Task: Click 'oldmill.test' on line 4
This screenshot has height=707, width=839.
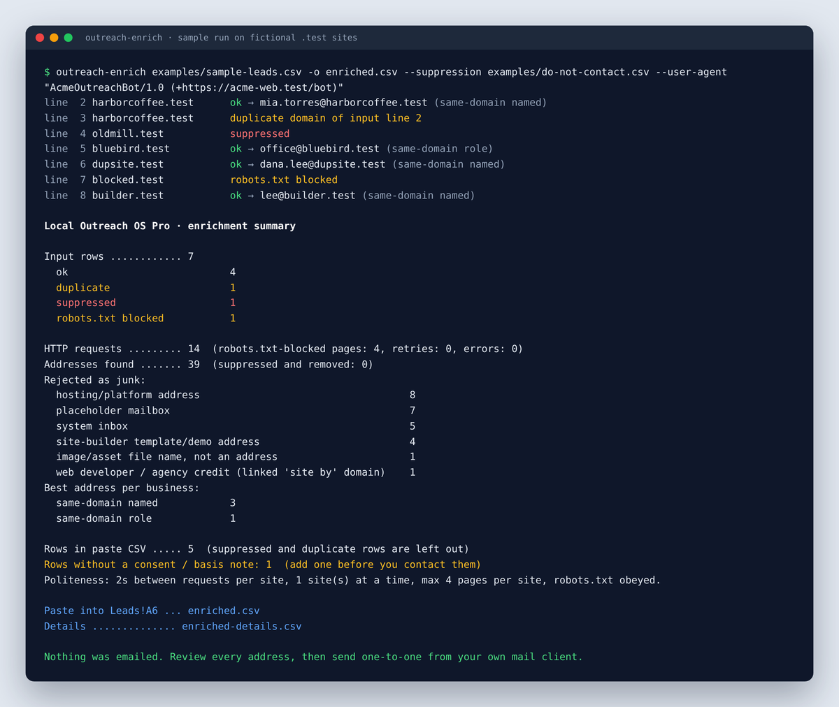Action: tap(128, 133)
